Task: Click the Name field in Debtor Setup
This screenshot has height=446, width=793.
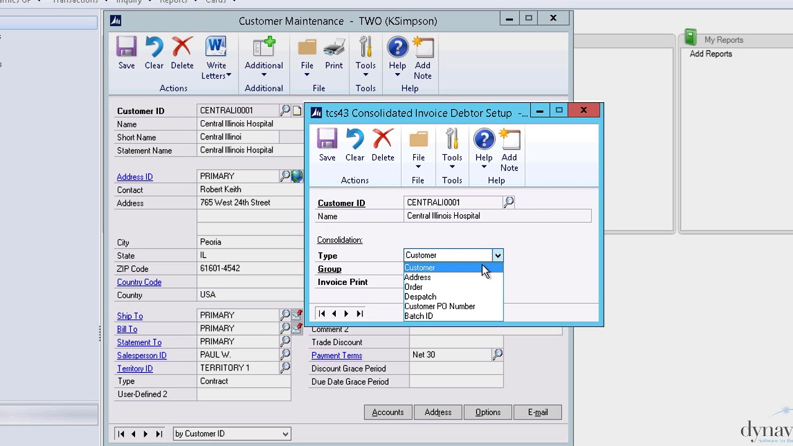Action: coord(497,216)
